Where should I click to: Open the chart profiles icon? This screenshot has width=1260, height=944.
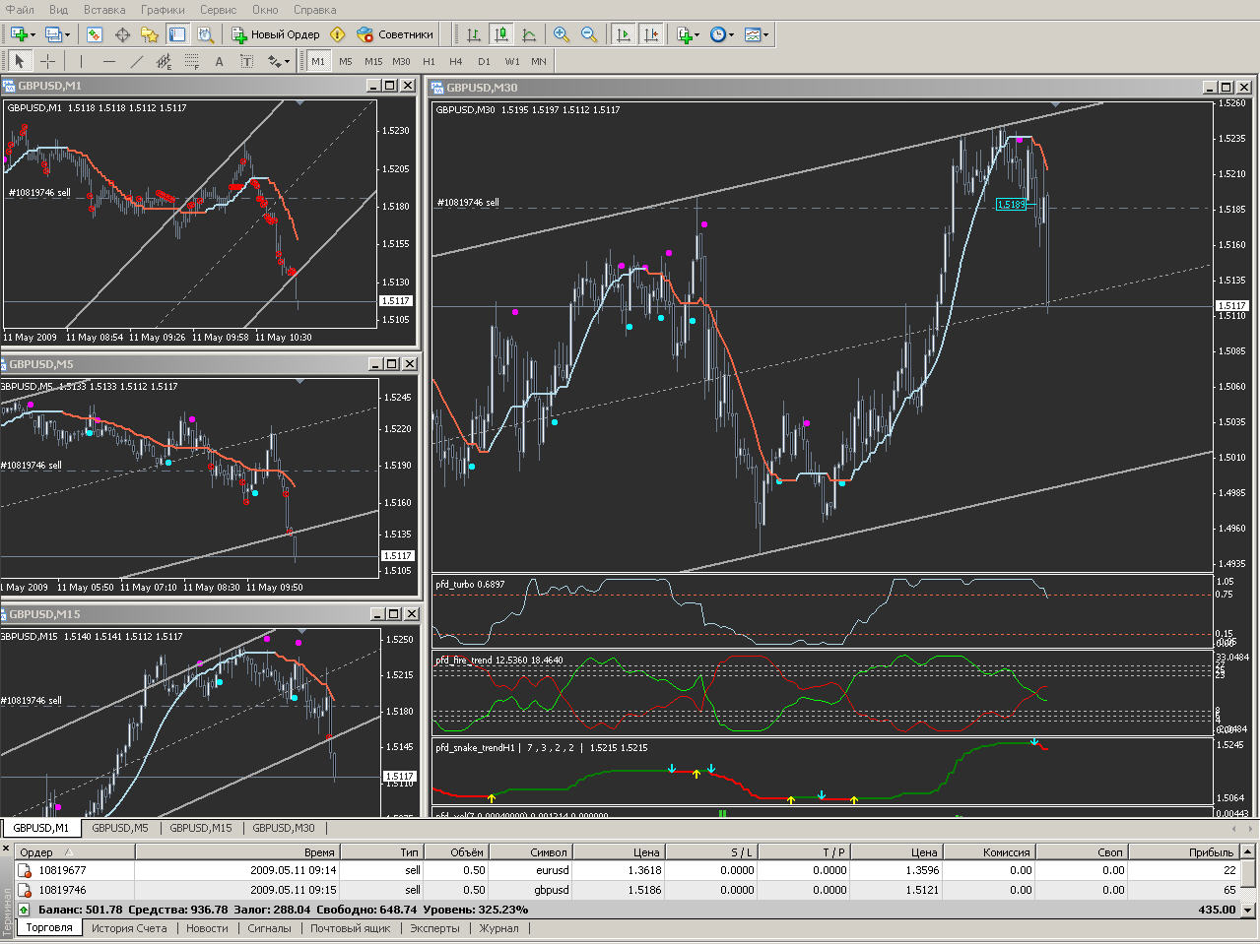pyautogui.click(x=53, y=34)
